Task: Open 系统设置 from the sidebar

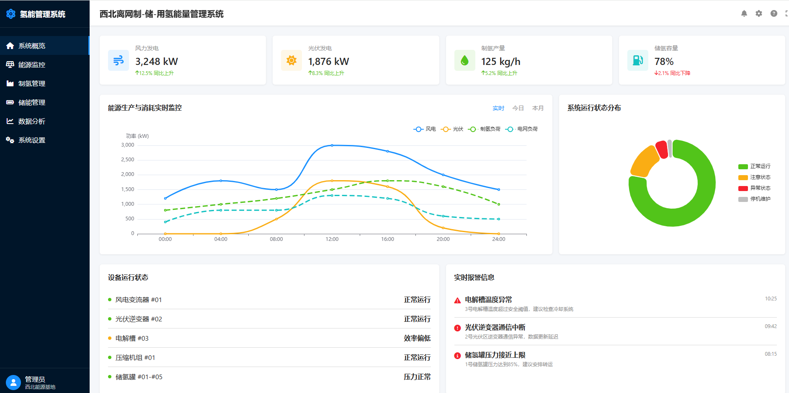Action: [x=31, y=140]
